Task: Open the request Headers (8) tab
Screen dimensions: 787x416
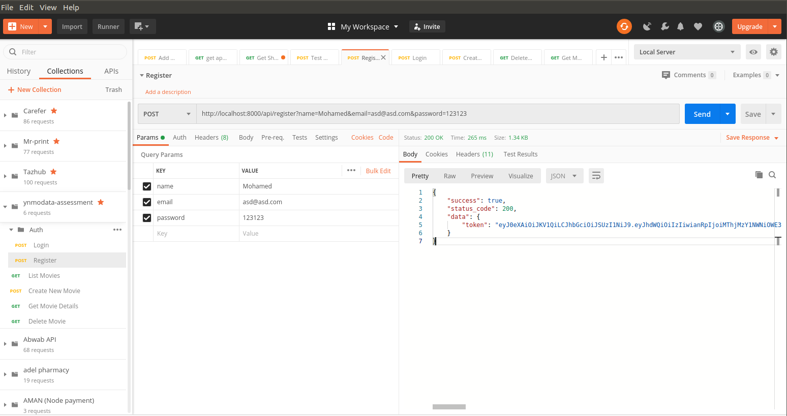Action: point(211,137)
